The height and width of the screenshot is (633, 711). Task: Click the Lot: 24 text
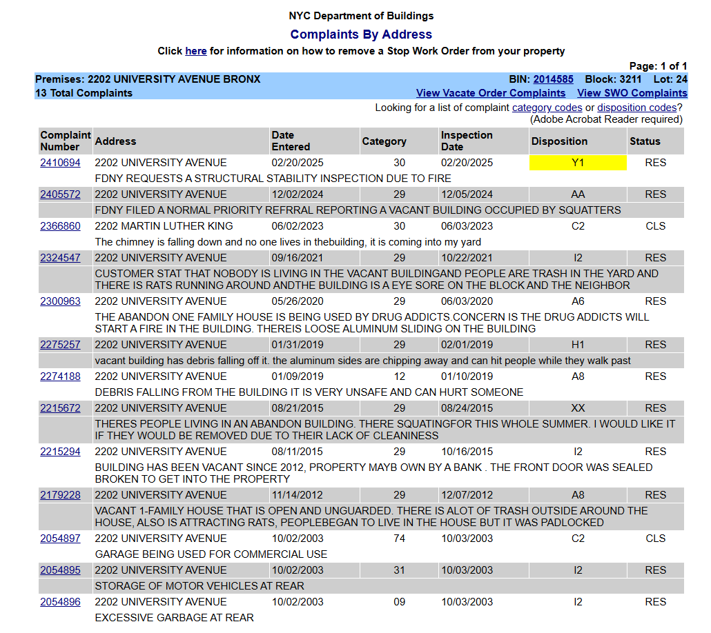670,79
